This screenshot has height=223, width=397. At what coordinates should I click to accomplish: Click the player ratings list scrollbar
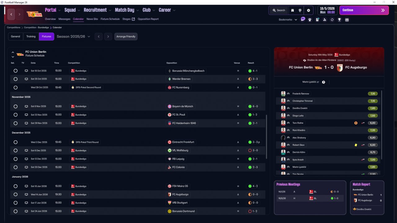coord(381,125)
